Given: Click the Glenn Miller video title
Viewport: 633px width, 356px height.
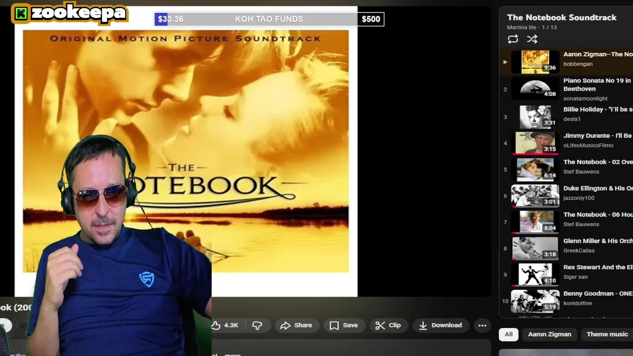Looking at the screenshot, I should (598, 241).
